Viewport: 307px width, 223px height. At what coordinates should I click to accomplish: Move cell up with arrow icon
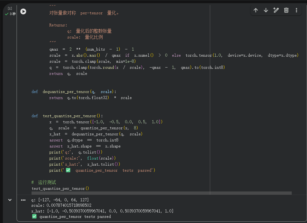point(256,10)
